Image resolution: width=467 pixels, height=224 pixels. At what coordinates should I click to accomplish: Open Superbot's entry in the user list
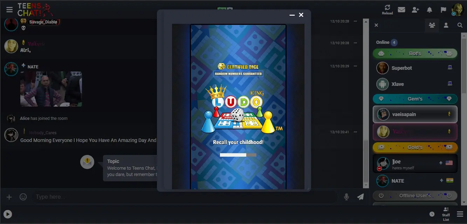[x=415, y=68]
